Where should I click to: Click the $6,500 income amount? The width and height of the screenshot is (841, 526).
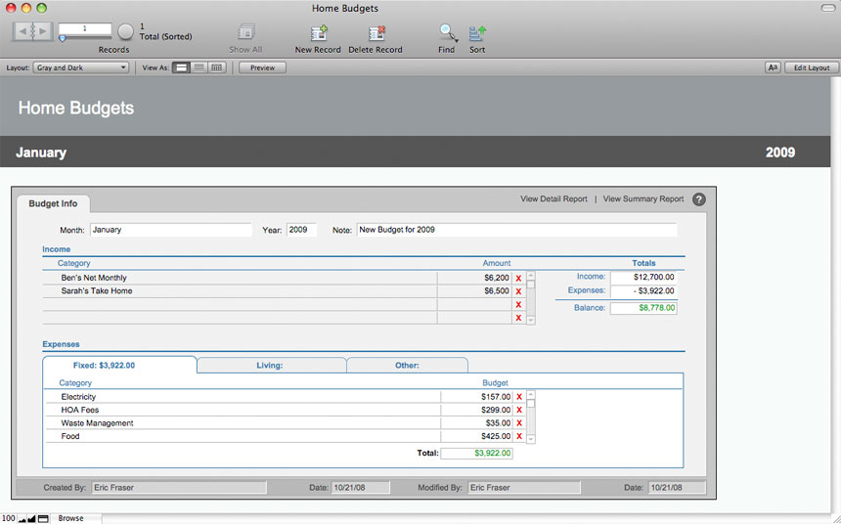pos(474,291)
